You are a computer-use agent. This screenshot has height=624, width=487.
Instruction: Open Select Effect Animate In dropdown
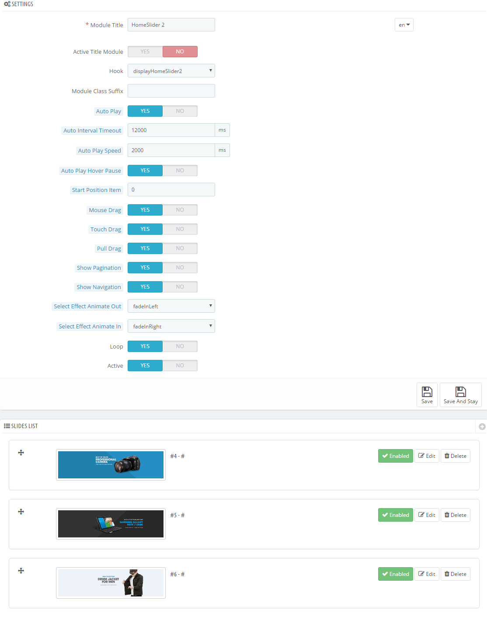coord(171,326)
